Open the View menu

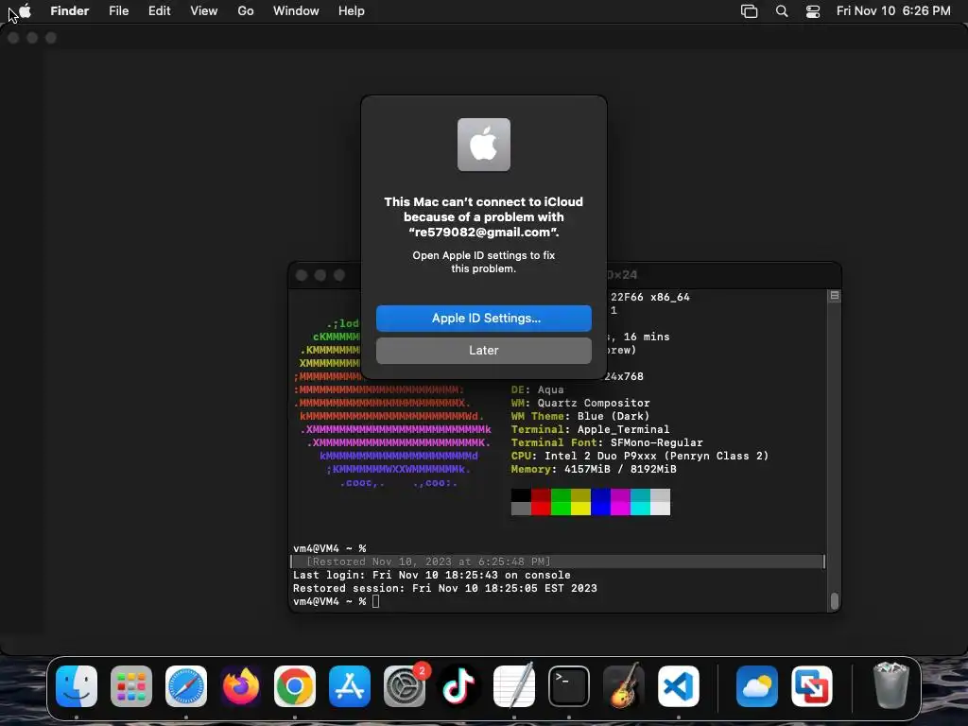(x=204, y=11)
